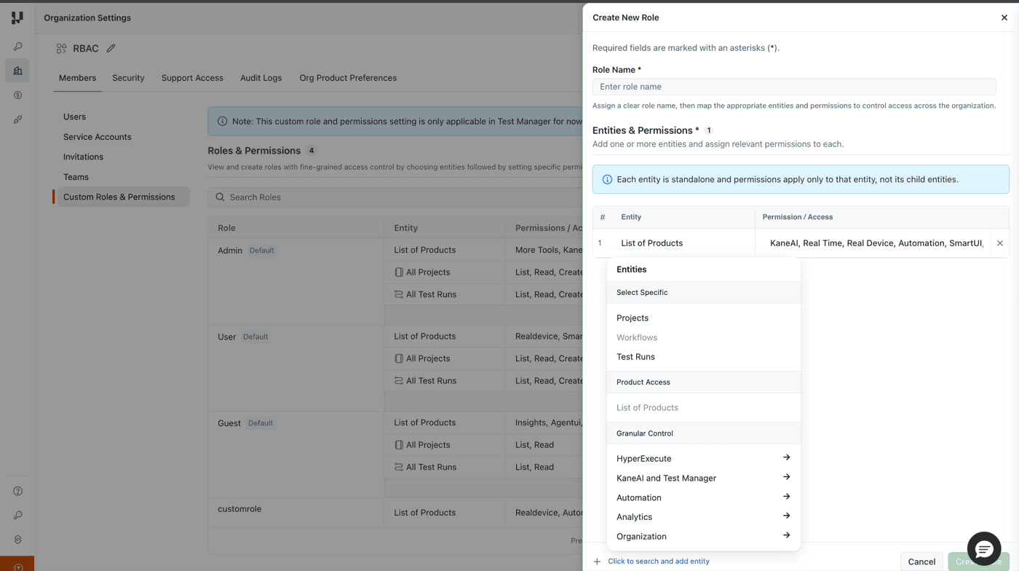Open the Audit Logs tab
The image size is (1019, 571).
point(261,78)
